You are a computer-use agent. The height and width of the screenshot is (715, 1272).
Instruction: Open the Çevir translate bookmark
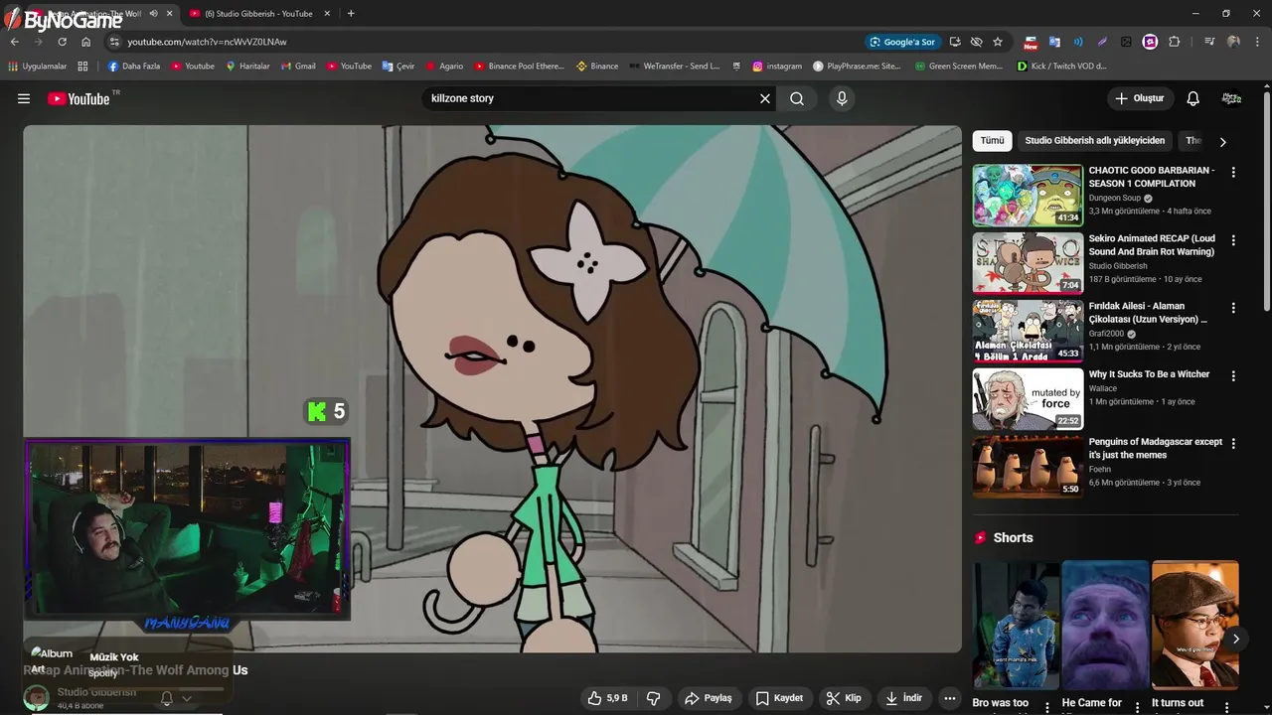[x=398, y=67]
